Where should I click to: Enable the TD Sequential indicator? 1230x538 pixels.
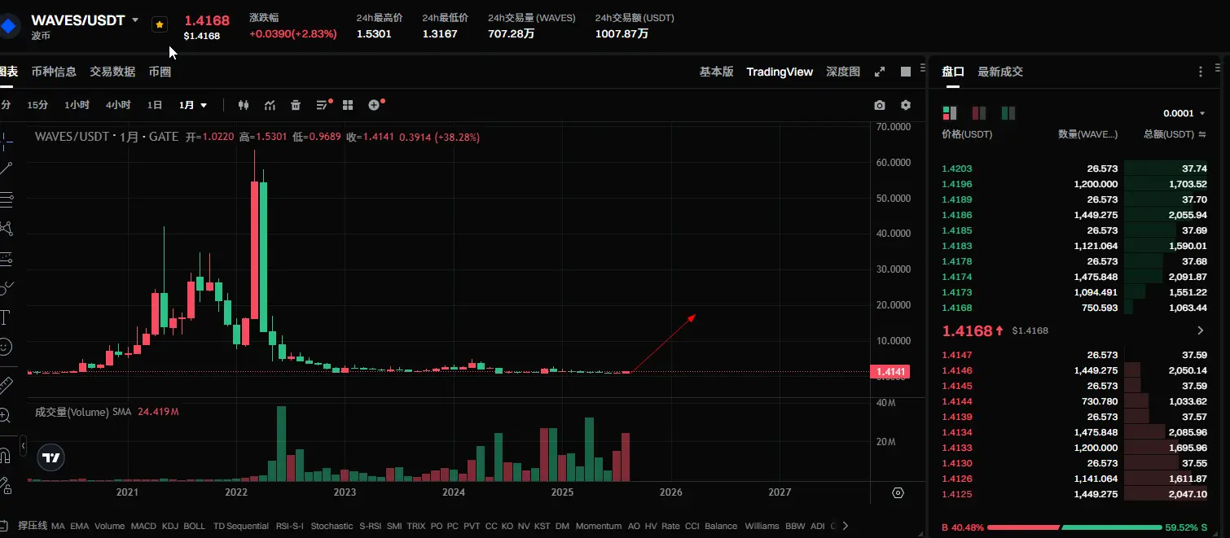[241, 526]
